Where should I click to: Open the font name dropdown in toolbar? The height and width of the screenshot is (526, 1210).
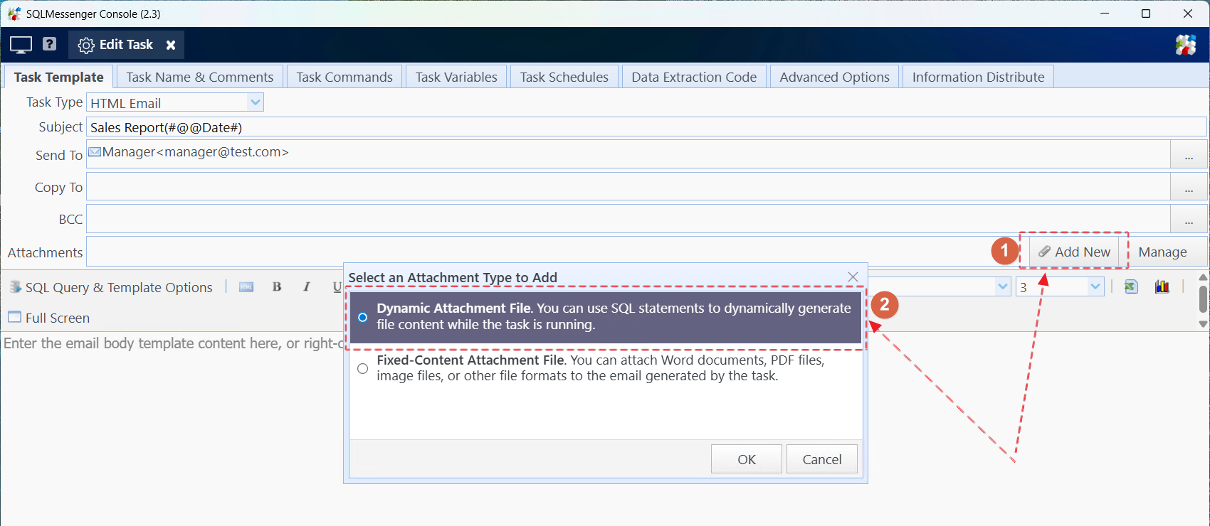tap(1003, 286)
